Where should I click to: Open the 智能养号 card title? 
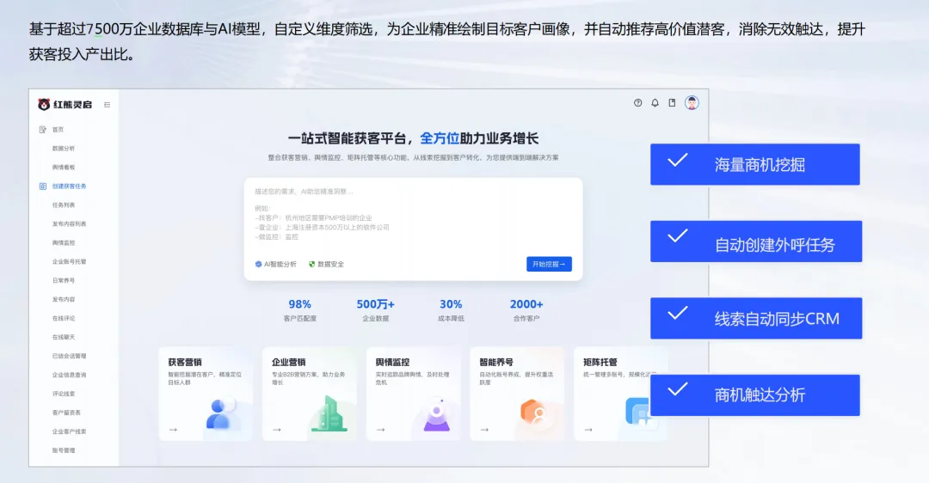496,362
